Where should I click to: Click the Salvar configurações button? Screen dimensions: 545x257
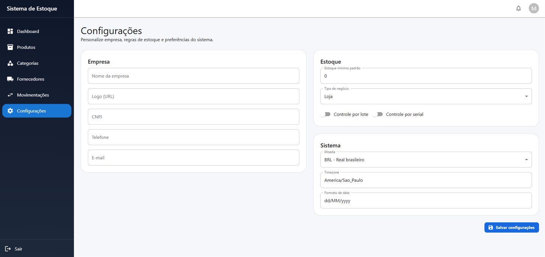coord(512,228)
